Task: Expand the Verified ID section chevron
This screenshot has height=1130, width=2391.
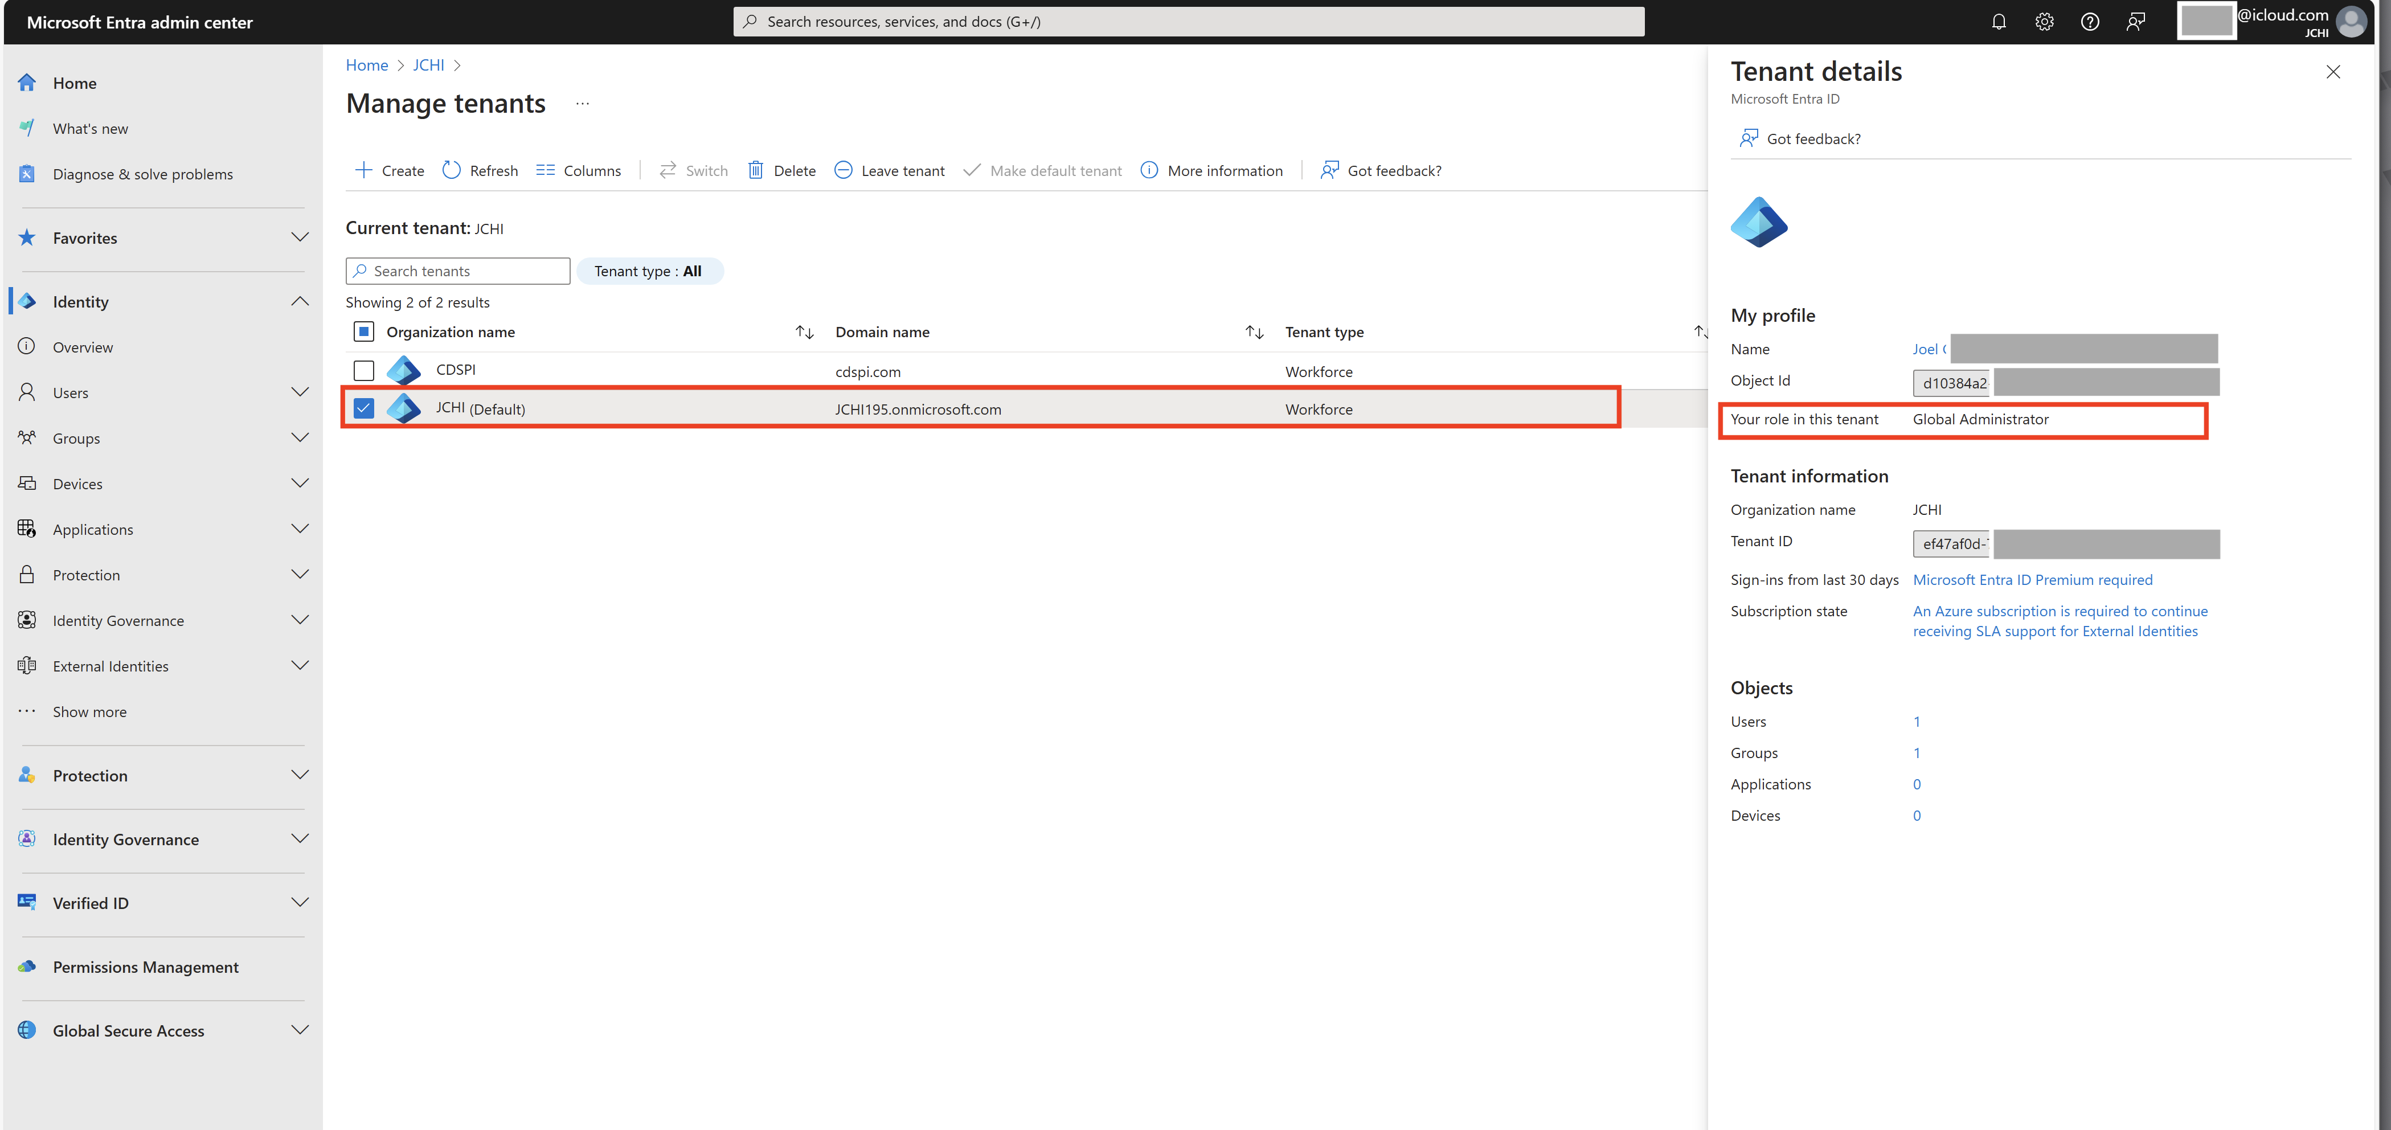Action: 300,903
